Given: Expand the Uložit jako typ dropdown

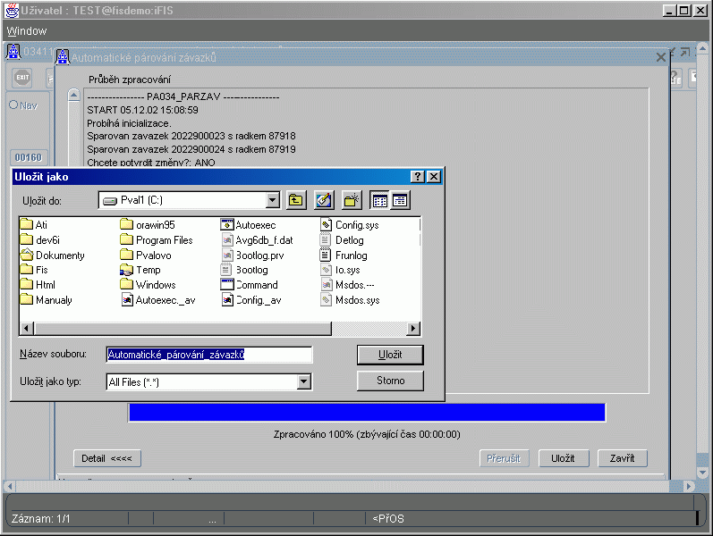Looking at the screenshot, I should [x=304, y=382].
